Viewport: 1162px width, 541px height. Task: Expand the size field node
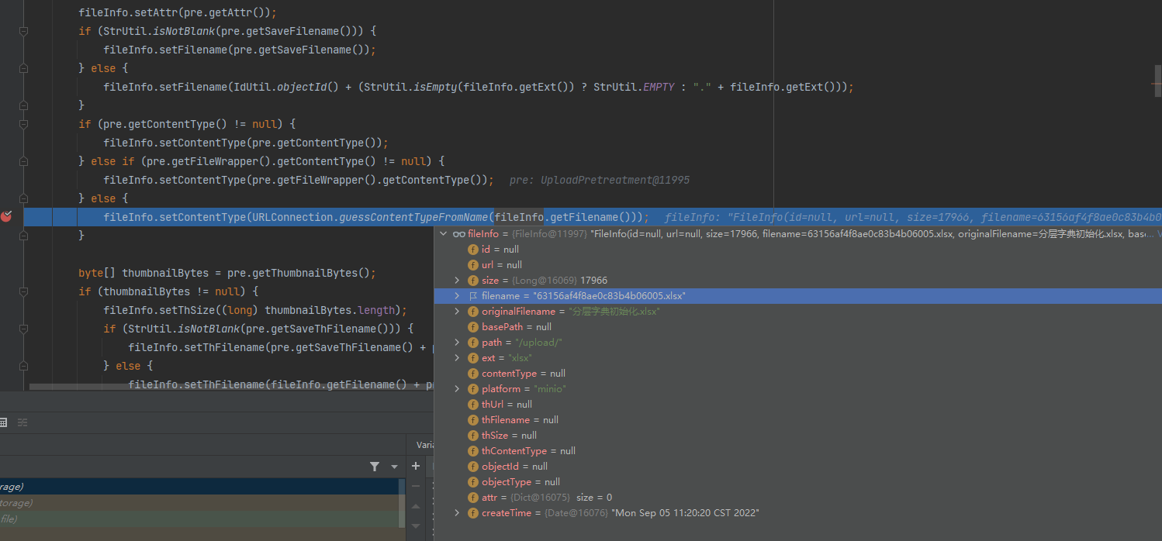click(458, 280)
